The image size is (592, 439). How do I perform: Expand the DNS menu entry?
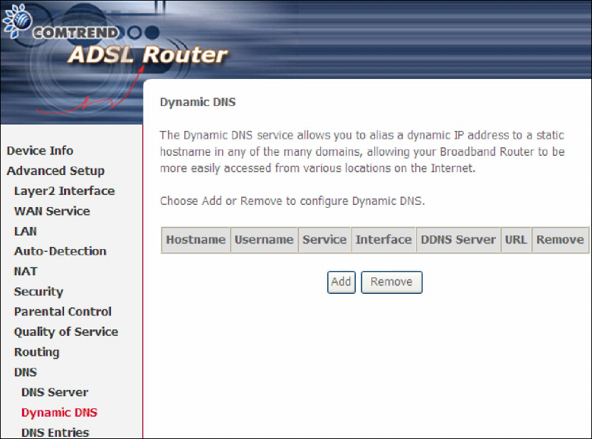point(26,372)
